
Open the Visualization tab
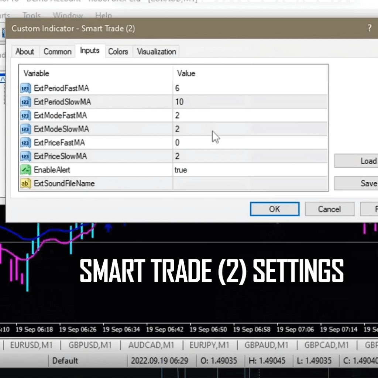(156, 52)
